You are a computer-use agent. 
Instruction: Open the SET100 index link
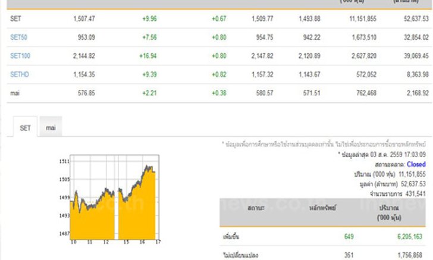click(20, 56)
